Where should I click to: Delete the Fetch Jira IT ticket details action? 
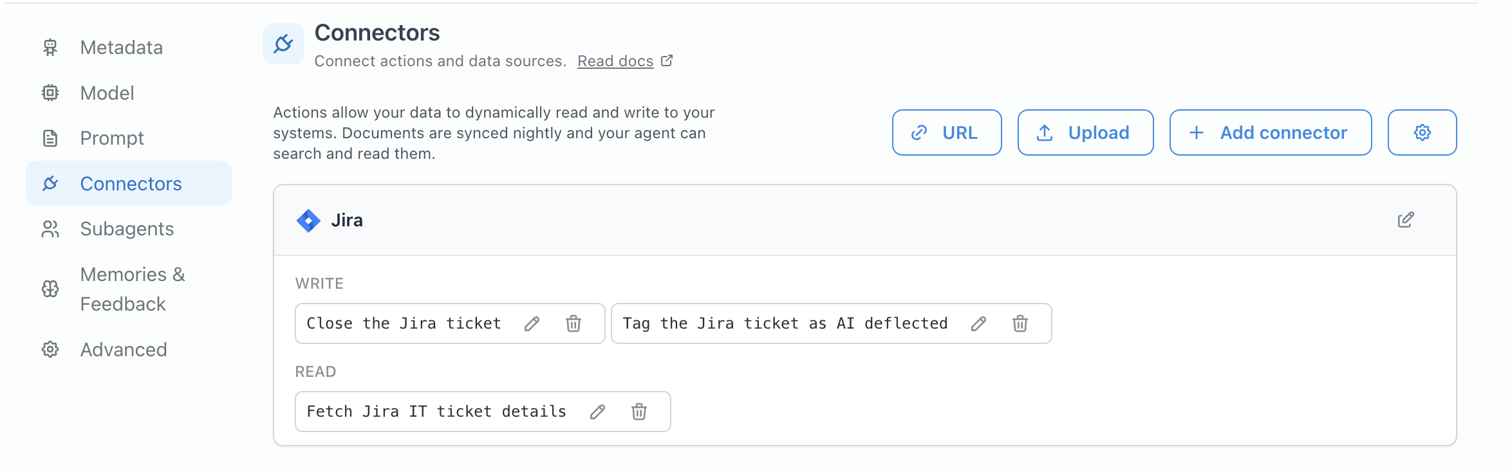tap(639, 412)
